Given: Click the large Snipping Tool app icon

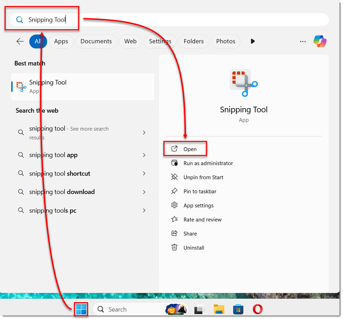Looking at the screenshot, I should (244, 83).
